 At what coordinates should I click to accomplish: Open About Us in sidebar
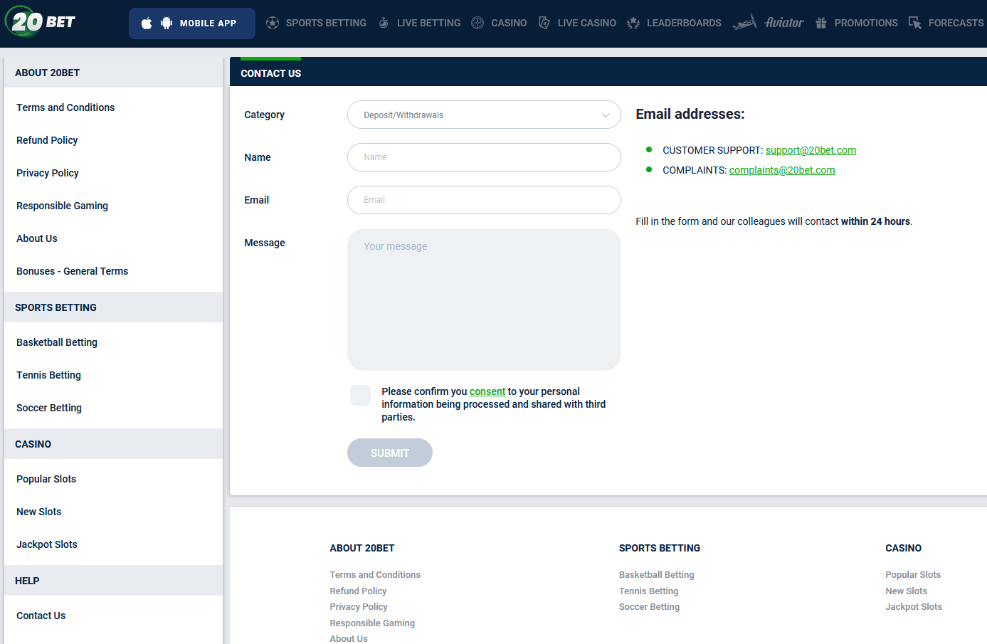(x=37, y=238)
